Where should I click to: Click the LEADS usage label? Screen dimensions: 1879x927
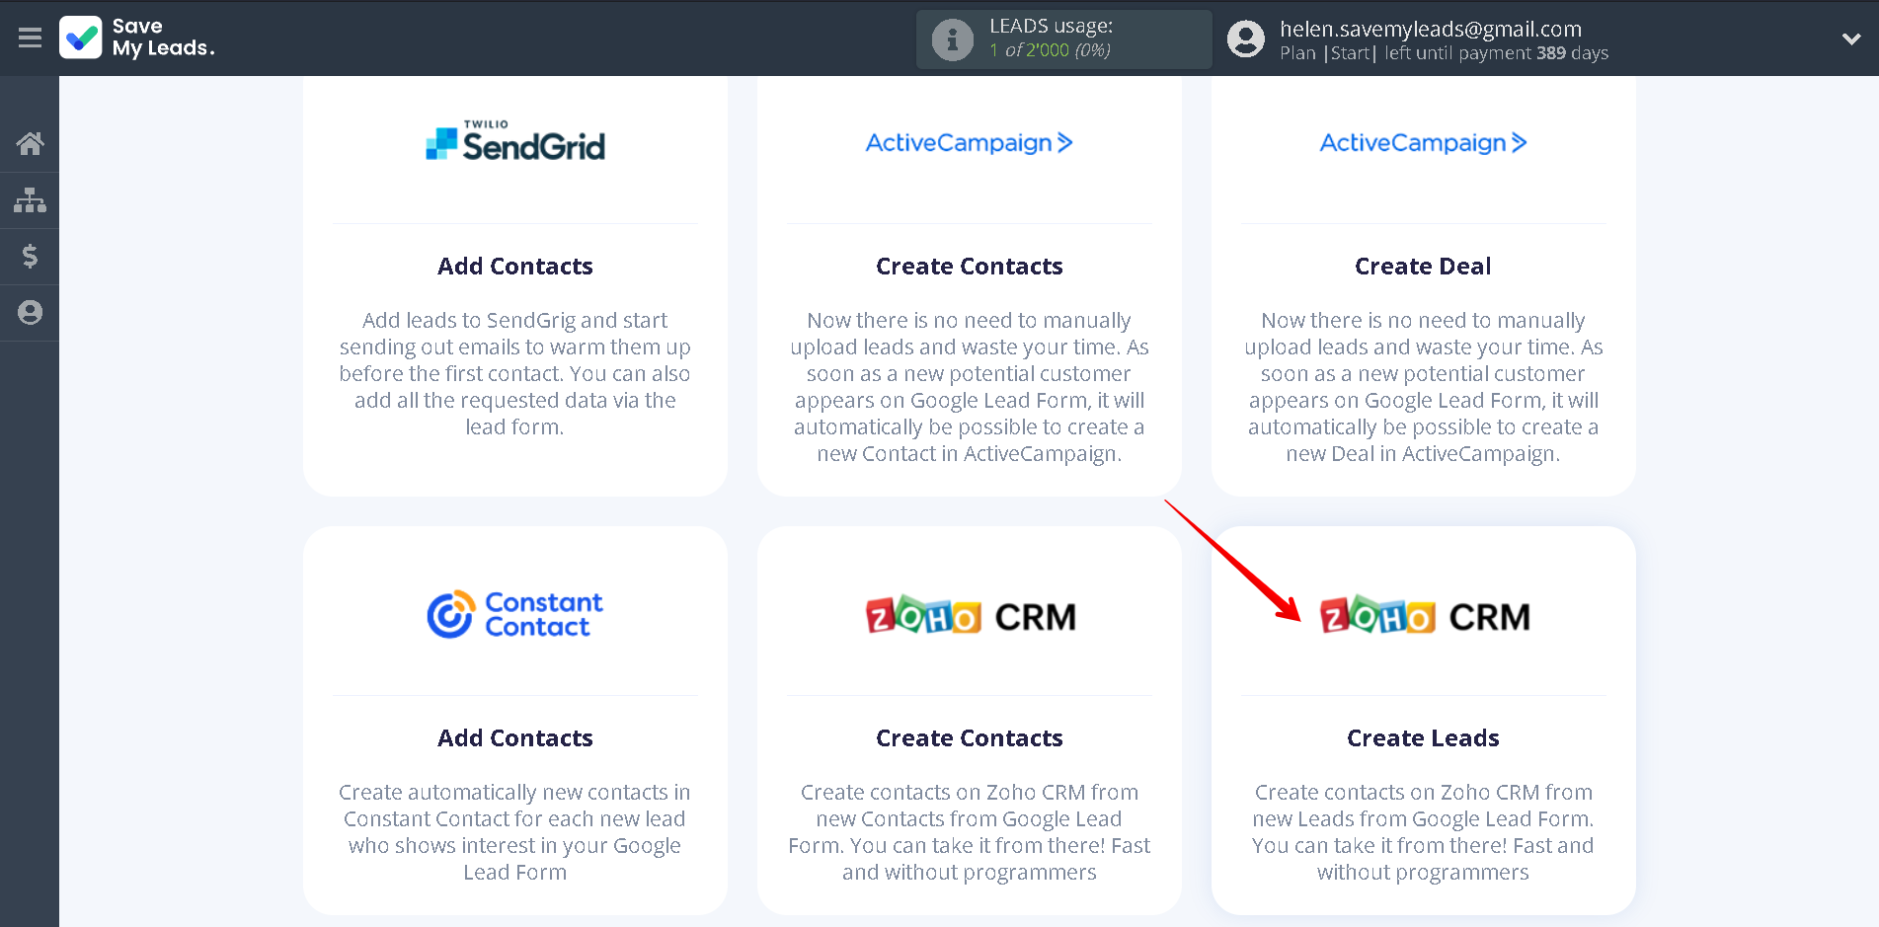(x=1051, y=27)
